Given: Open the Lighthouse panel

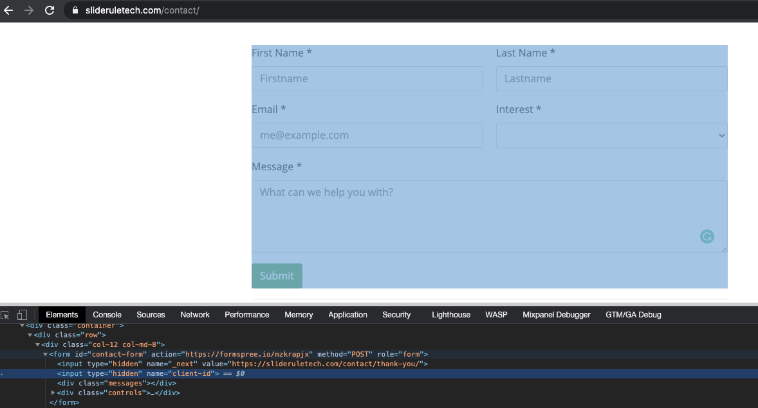Looking at the screenshot, I should tap(450, 314).
